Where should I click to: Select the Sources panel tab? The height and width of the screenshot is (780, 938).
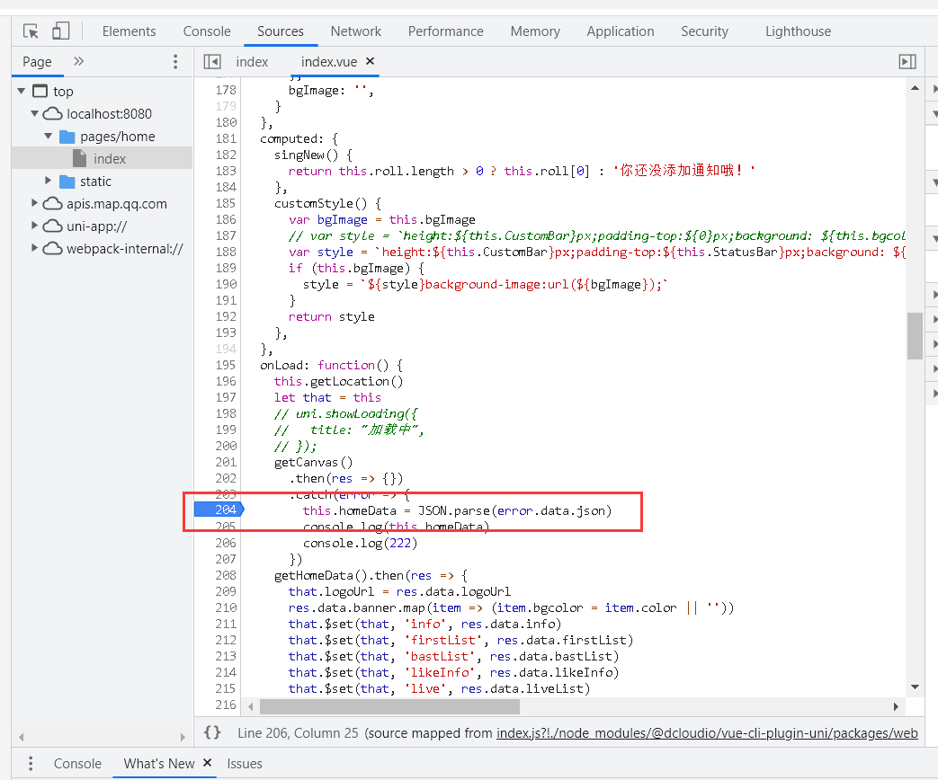(x=281, y=31)
